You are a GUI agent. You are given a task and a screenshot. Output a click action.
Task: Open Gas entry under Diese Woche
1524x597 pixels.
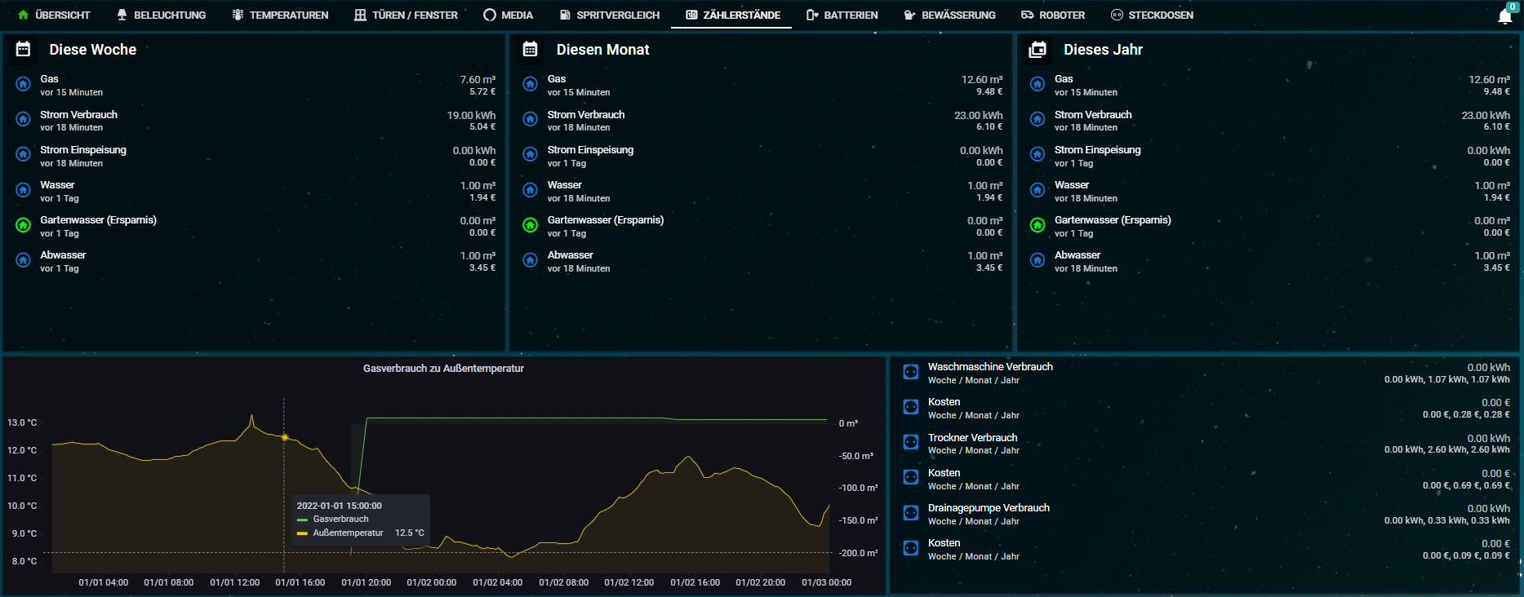pyautogui.click(x=255, y=85)
